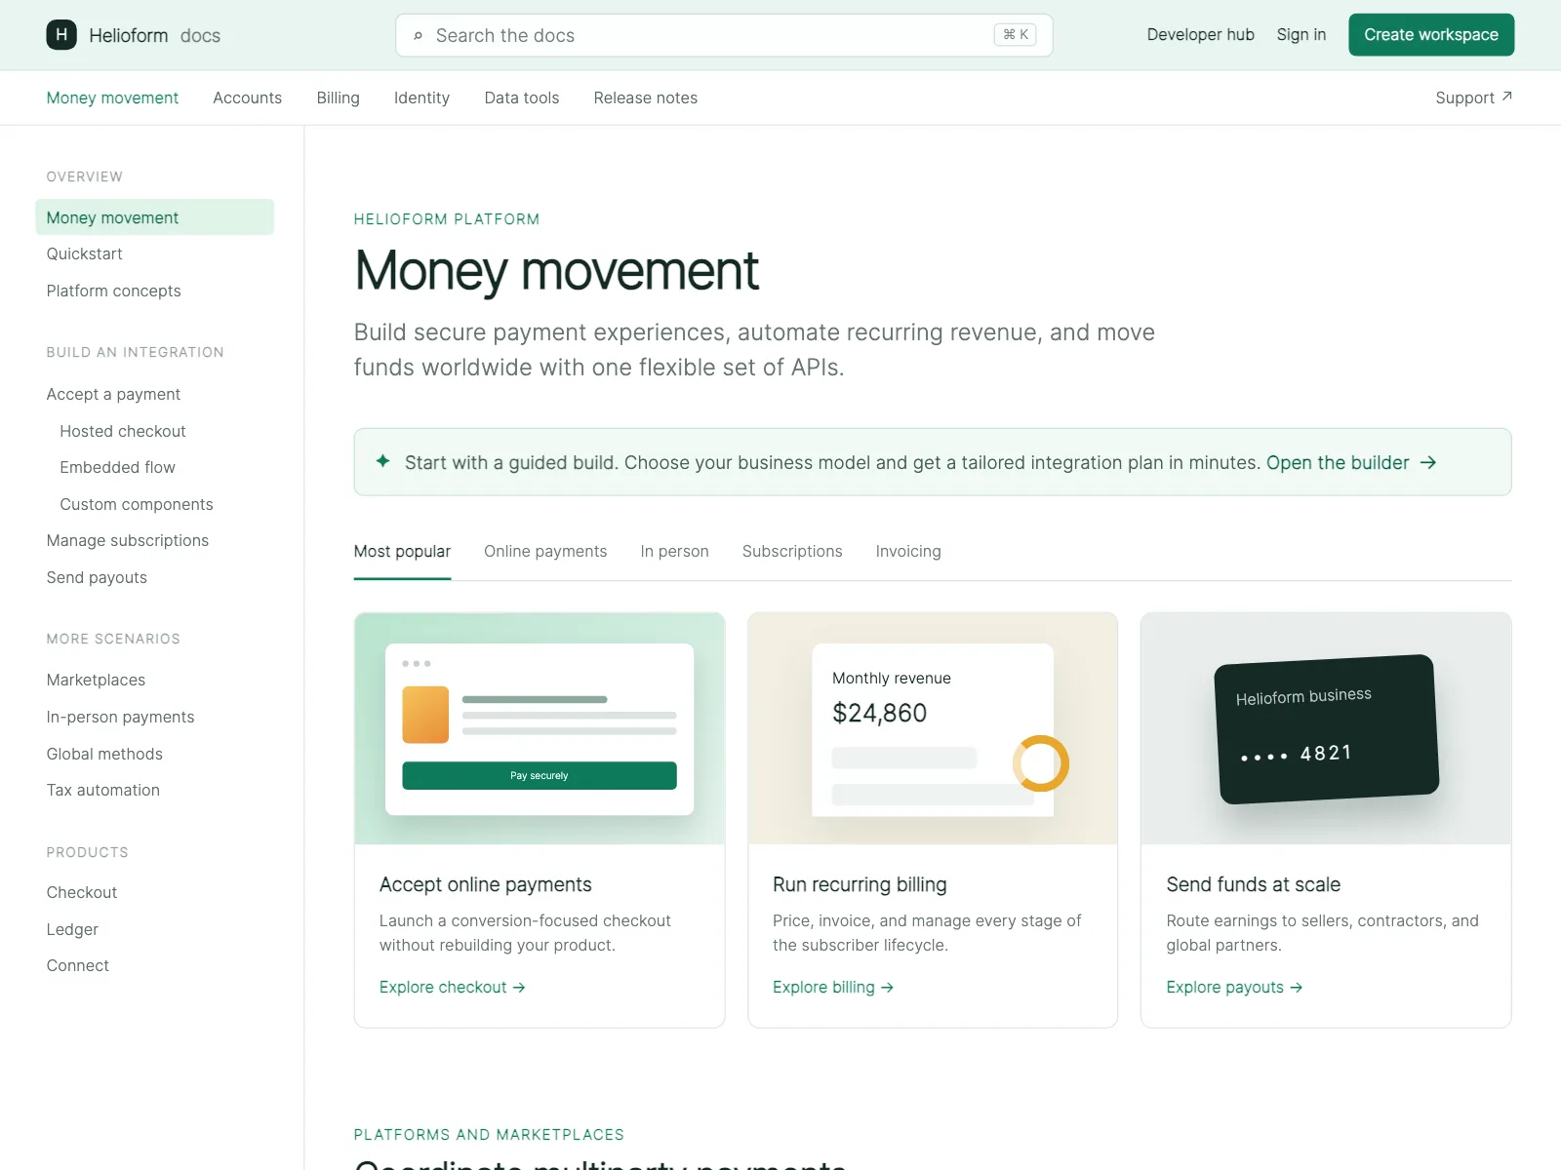
Task: Click the Support external link arrow icon
Action: pos(1506,97)
